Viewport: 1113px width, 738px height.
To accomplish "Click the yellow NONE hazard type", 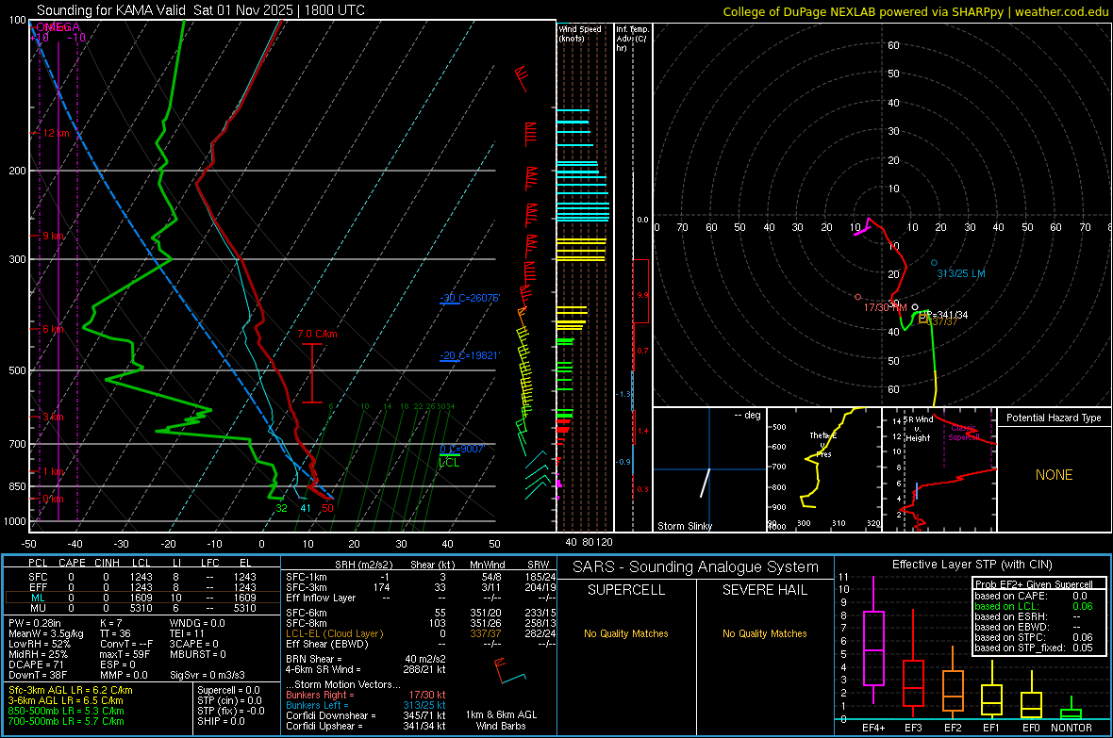I will pos(1055,475).
